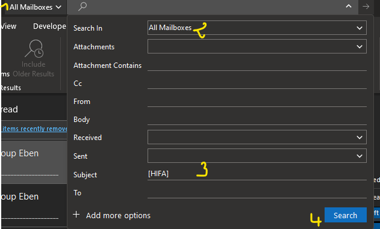Screen dimensions: 380x229
Task: Click the Subject field containing [HIFA]
Action: click(x=257, y=174)
